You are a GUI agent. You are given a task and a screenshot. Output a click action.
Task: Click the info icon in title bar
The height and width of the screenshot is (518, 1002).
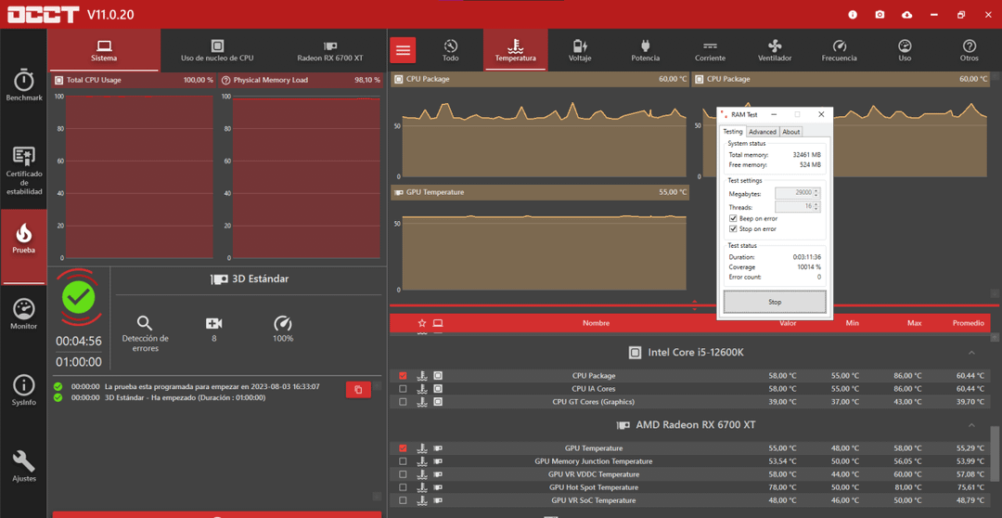(x=853, y=14)
